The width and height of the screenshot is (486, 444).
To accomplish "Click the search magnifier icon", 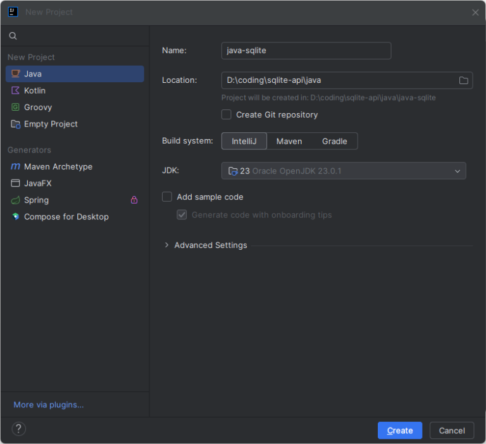I will click(13, 36).
